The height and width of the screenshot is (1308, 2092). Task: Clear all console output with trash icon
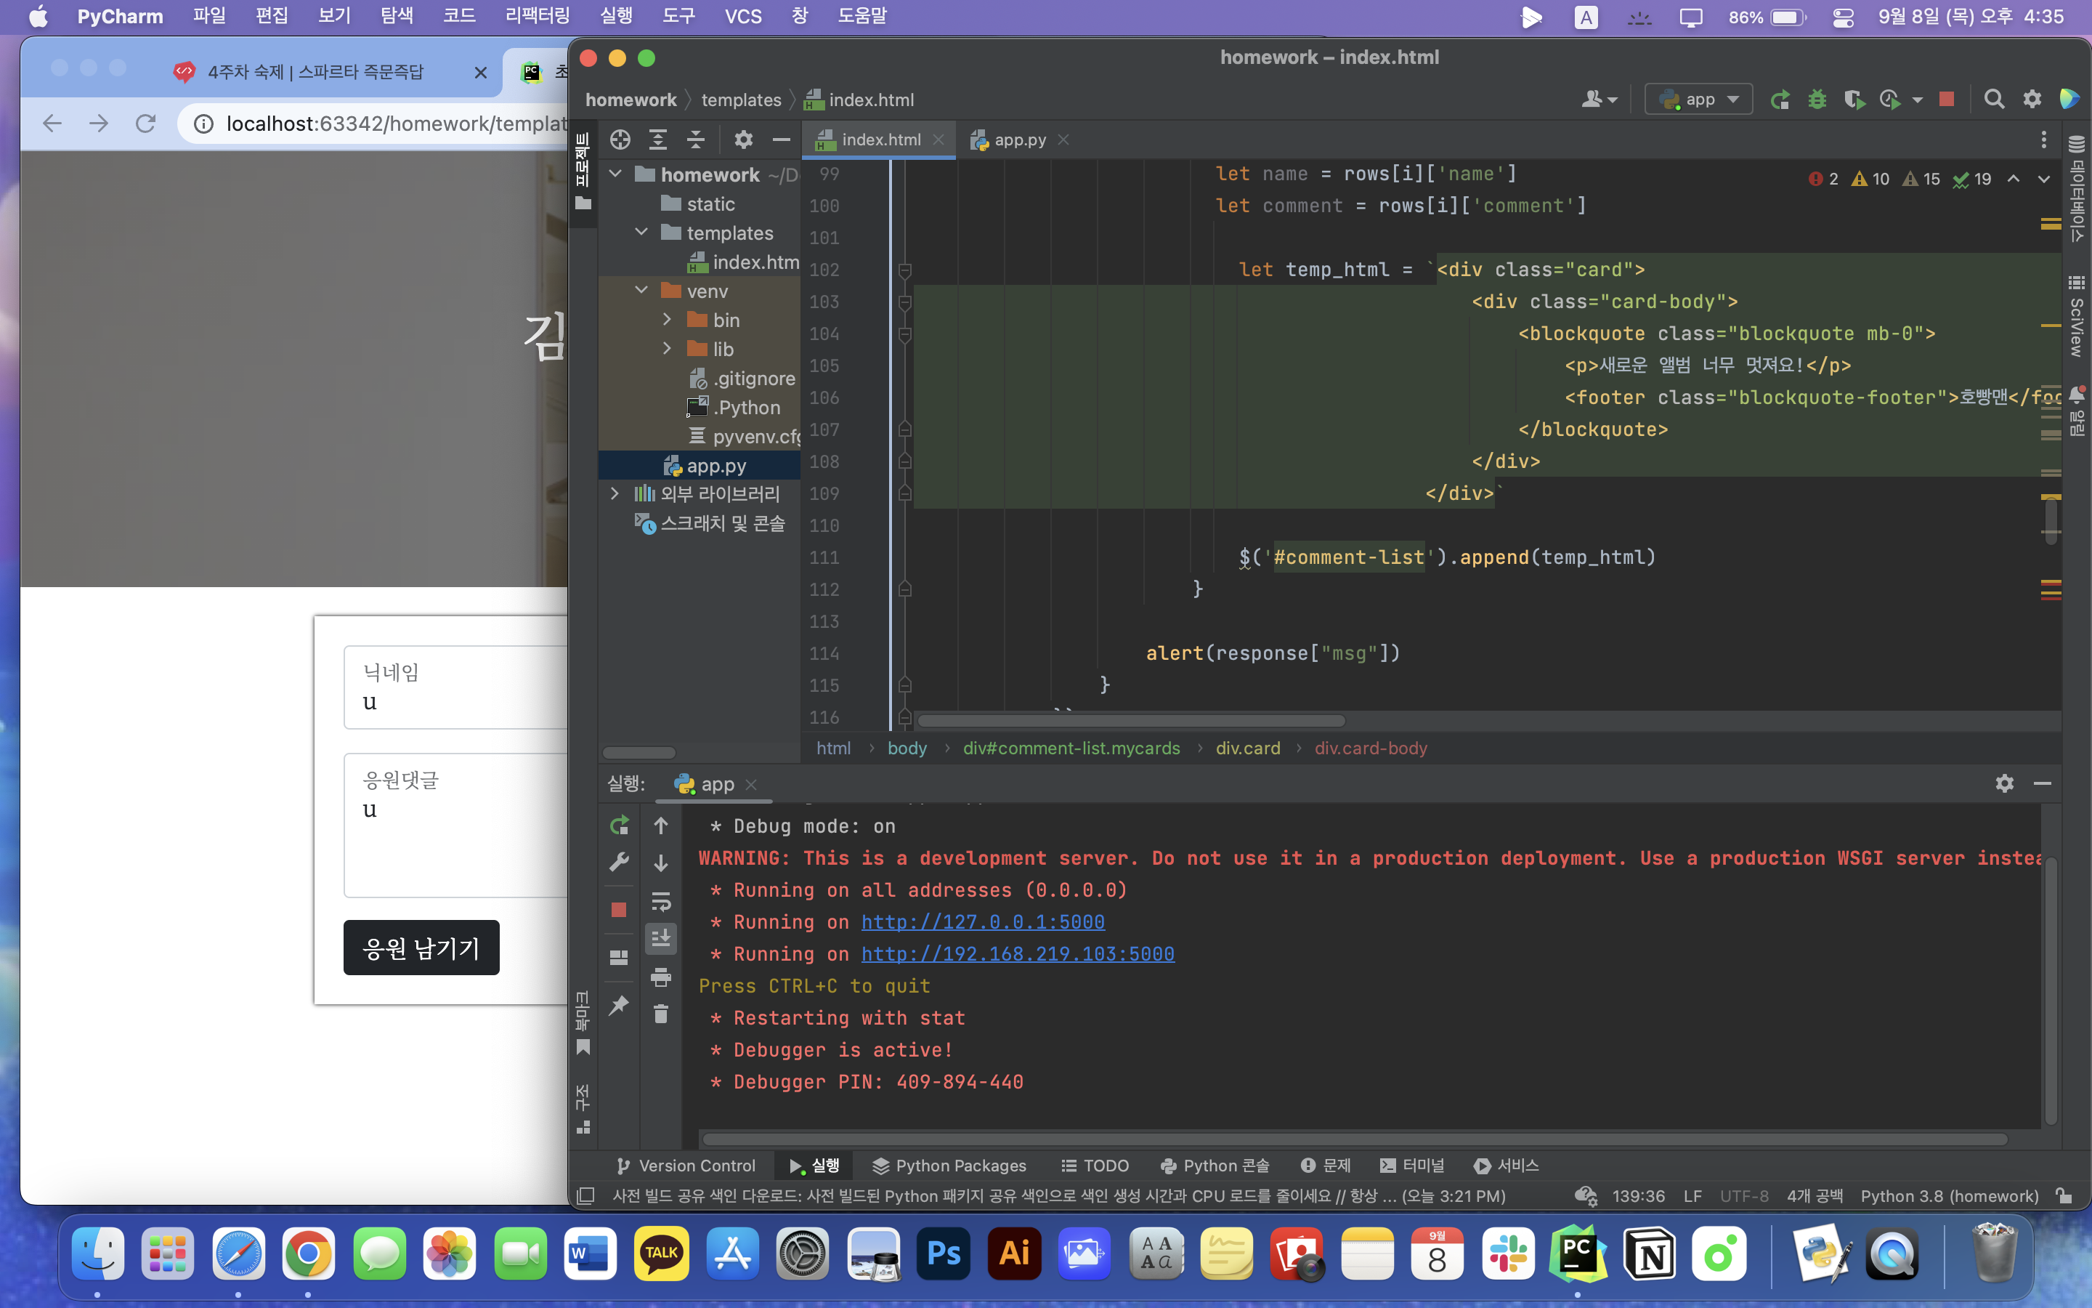pos(661,1014)
